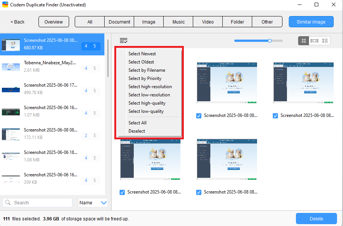Choose Select low-resolution option
The height and width of the screenshot is (226, 343).
point(149,95)
